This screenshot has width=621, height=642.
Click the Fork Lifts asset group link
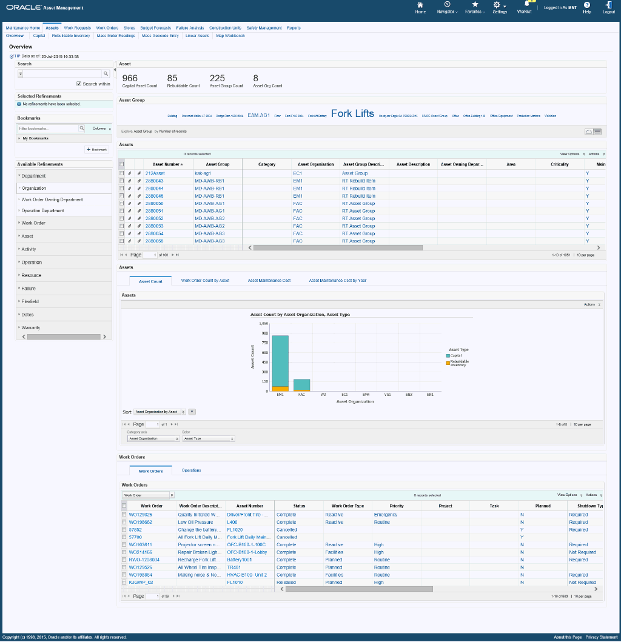(x=352, y=113)
